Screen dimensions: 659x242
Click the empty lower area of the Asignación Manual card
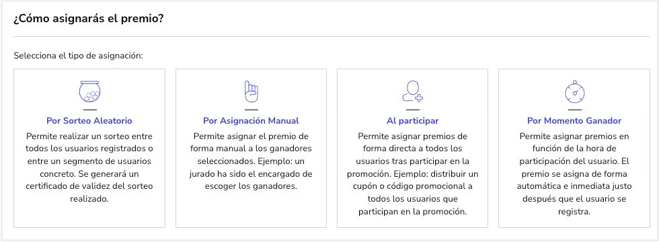pyautogui.click(x=251, y=210)
